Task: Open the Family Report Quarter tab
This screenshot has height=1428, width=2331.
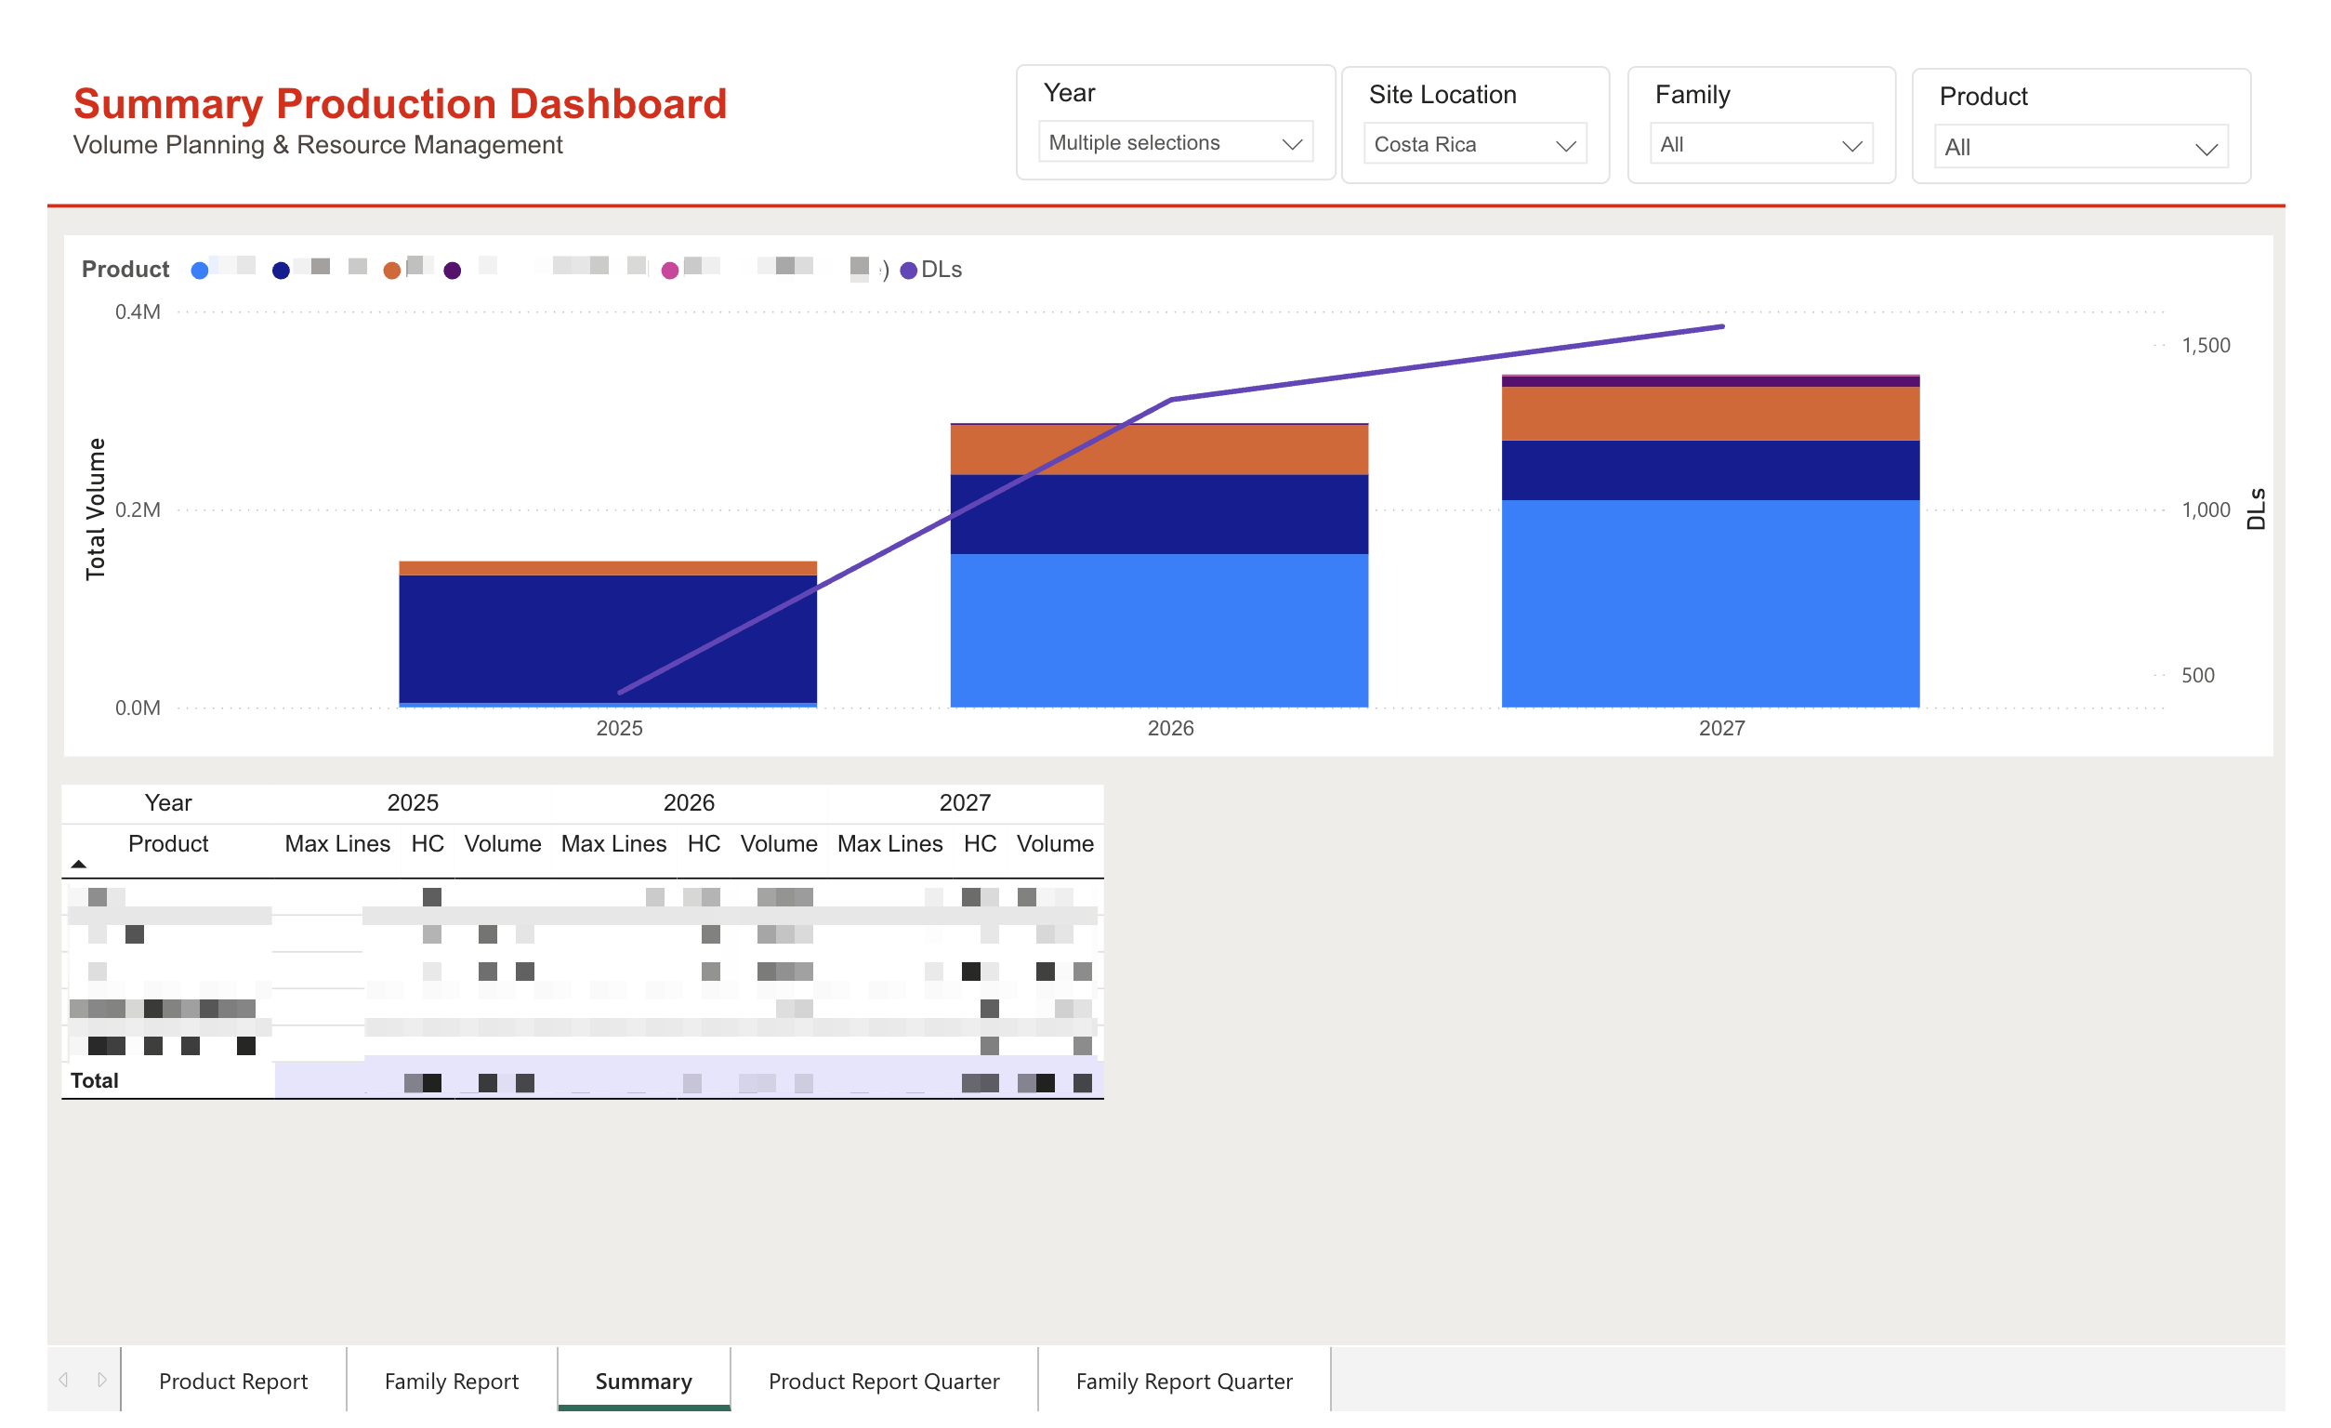Action: (x=1183, y=1381)
